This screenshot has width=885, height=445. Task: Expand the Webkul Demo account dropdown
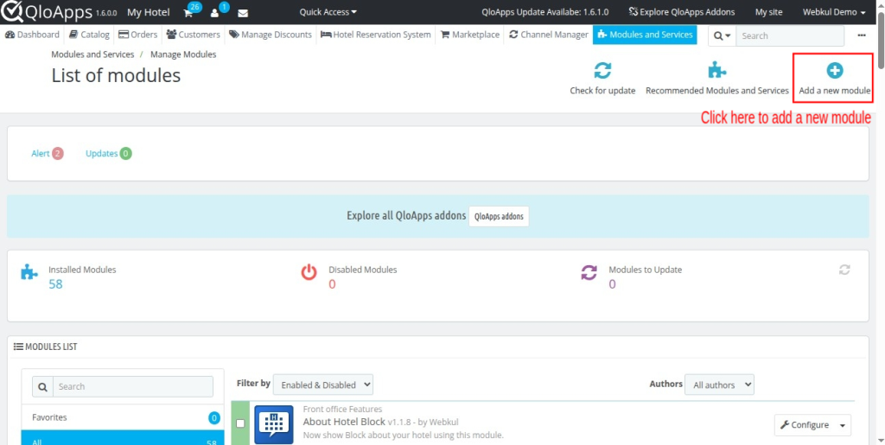[834, 12]
